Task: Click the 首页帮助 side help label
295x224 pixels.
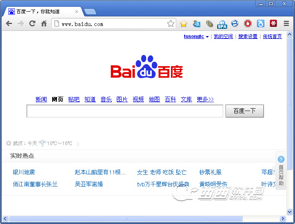Action: click(x=281, y=175)
